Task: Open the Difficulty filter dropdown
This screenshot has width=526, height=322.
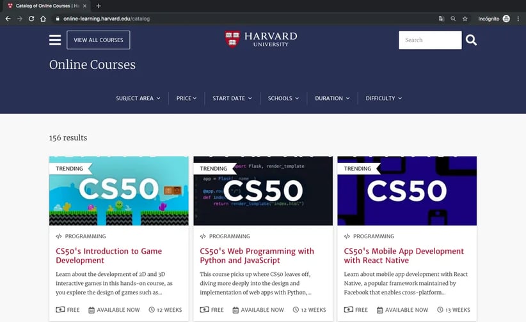Action: [383, 98]
